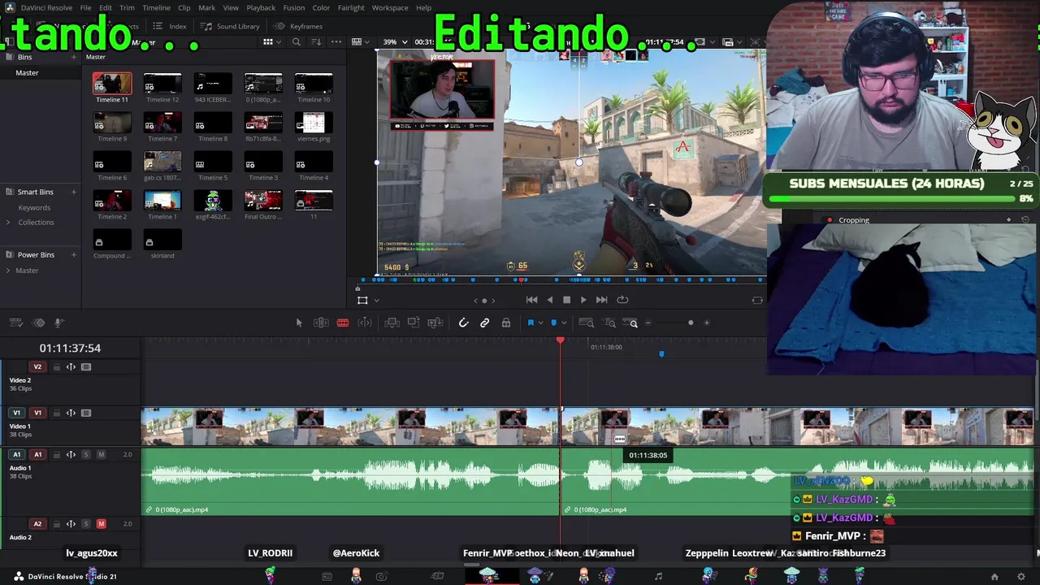This screenshot has width=1040, height=585.
Task: Toggle Auto Track Selector on Video 1
Action: click(x=71, y=413)
